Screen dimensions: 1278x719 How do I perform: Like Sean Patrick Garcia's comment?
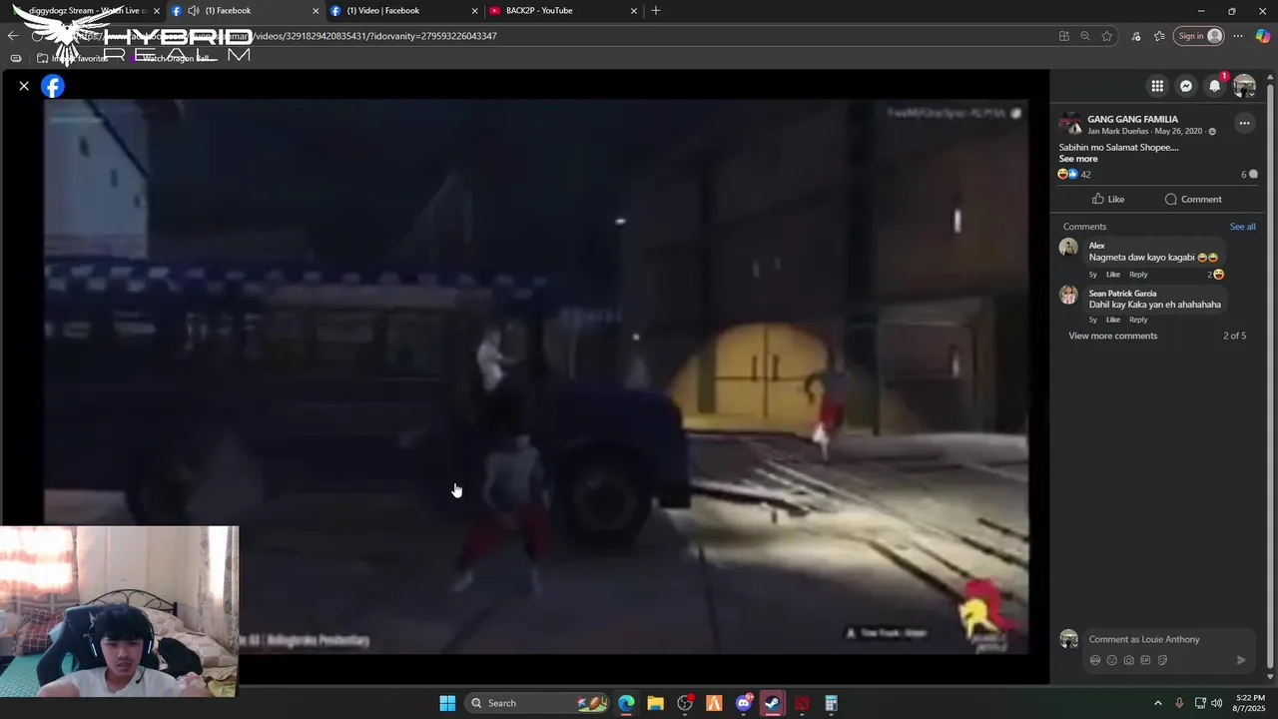pos(1112,320)
